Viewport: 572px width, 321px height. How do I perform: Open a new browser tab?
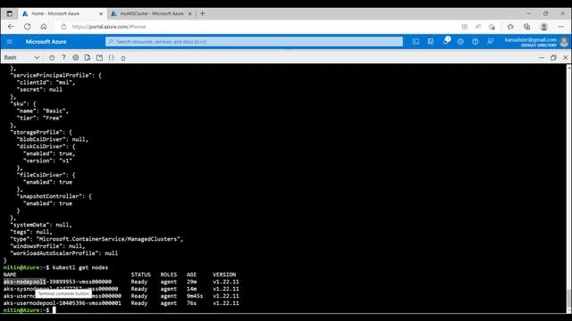[x=203, y=13]
